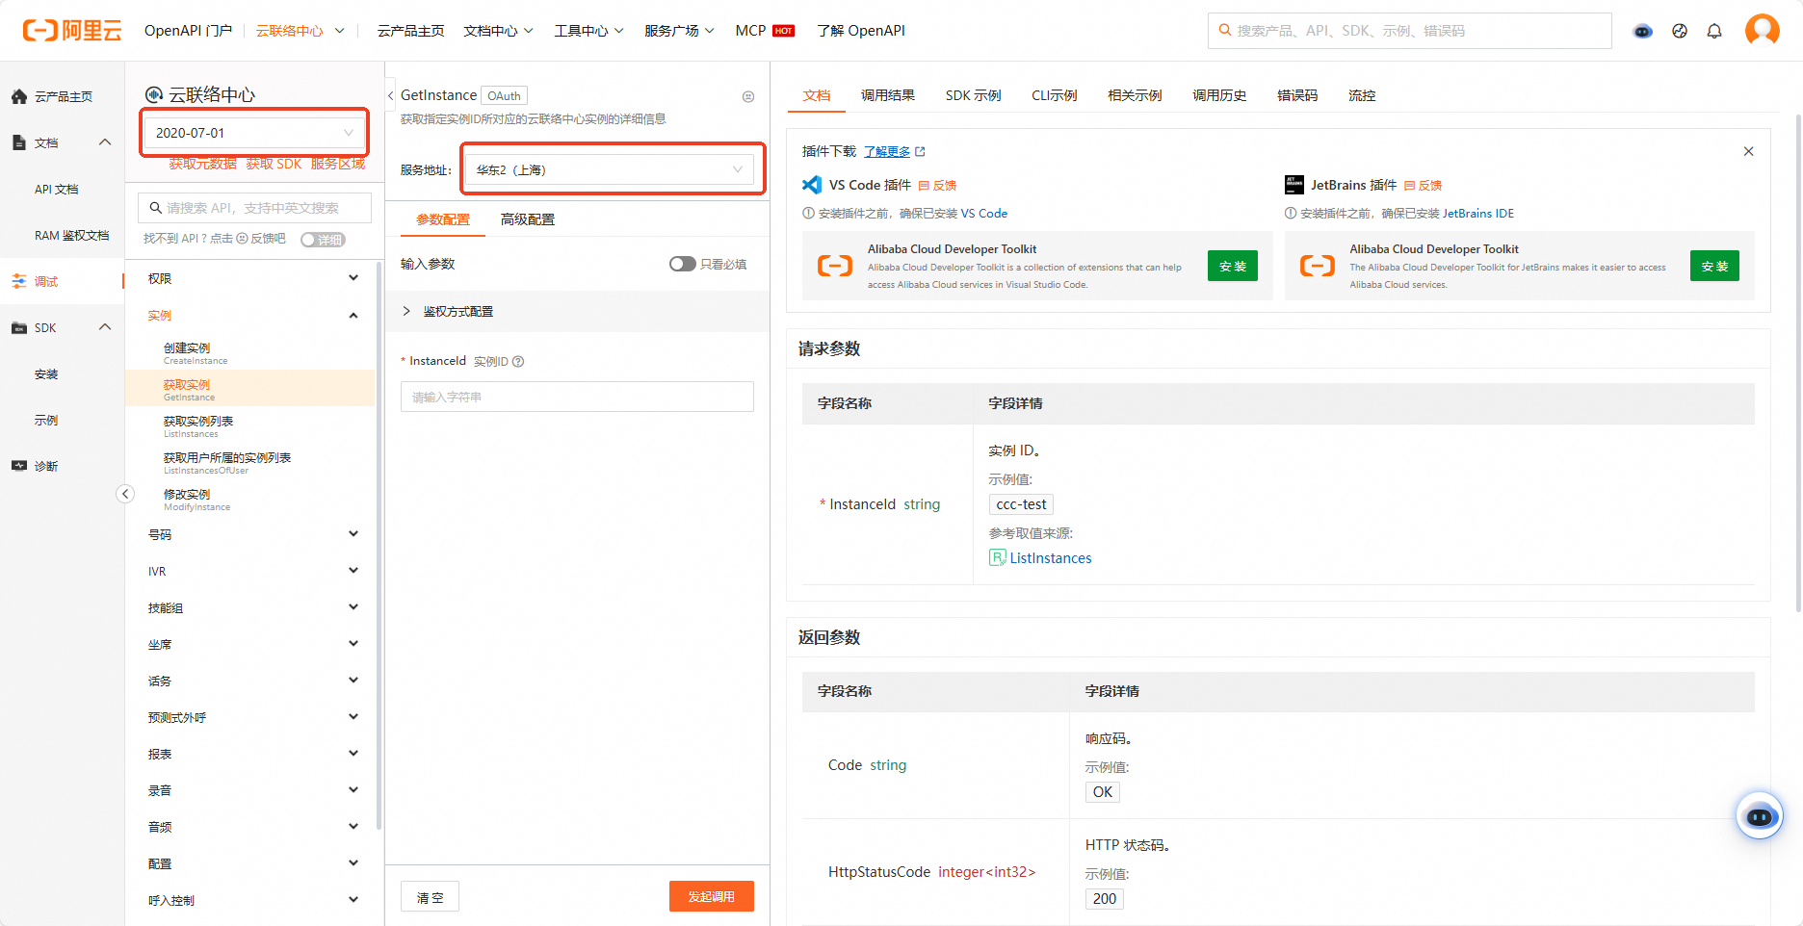
Task: Click the back chevron beside GetInstance
Action: [x=391, y=95]
